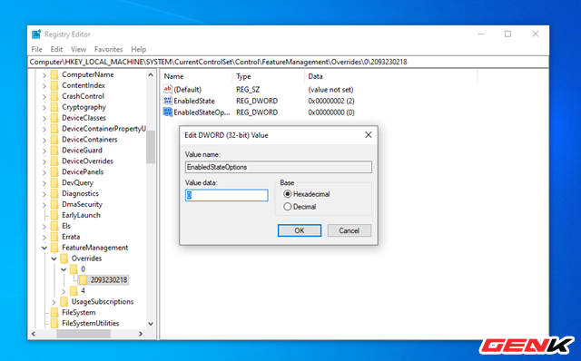This screenshot has width=581, height=361.
Task: Click the FileSystemUtilities folder icon
Action: tap(54, 323)
